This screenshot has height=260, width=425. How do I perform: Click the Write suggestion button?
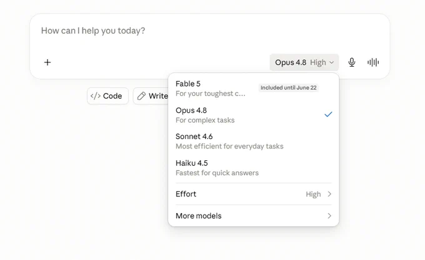click(151, 96)
